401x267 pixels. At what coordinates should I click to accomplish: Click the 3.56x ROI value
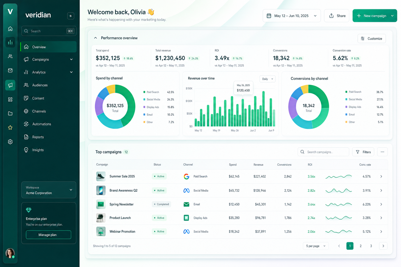[x=311, y=177]
